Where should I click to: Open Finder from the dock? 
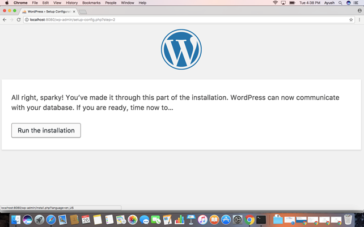16,220
